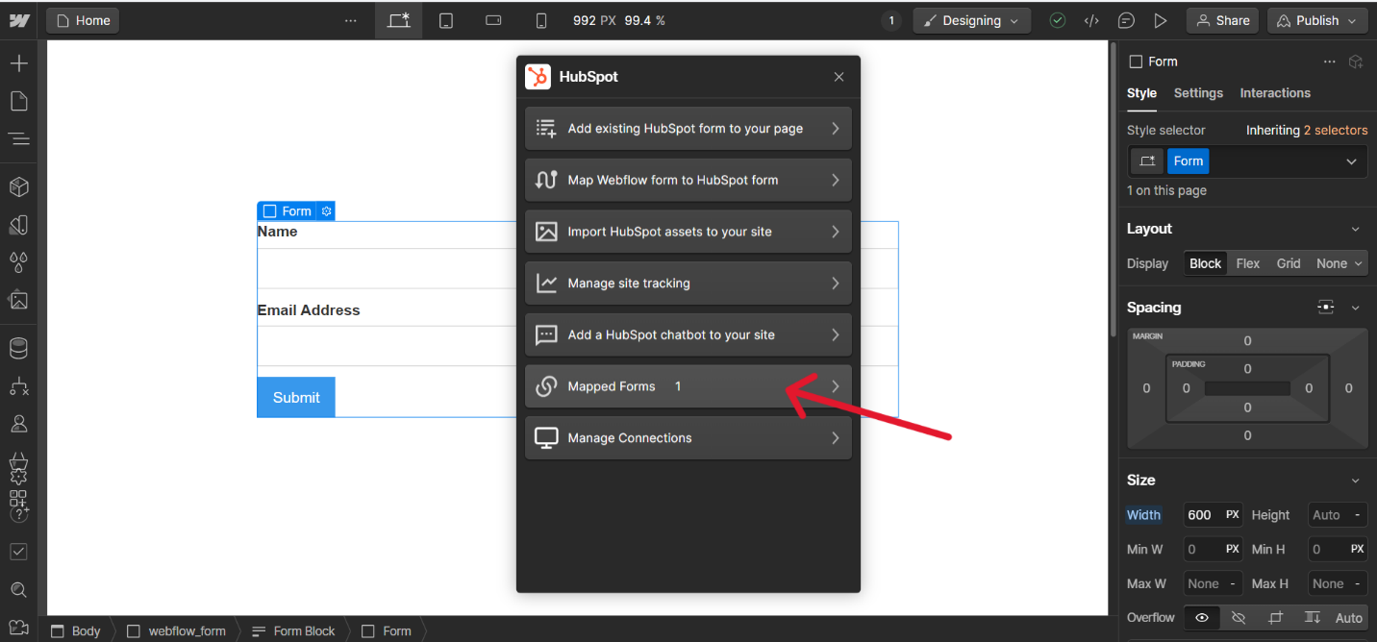This screenshot has height=642, width=1377.
Task: Switch to the desktop base breakpoint
Action: (x=398, y=20)
